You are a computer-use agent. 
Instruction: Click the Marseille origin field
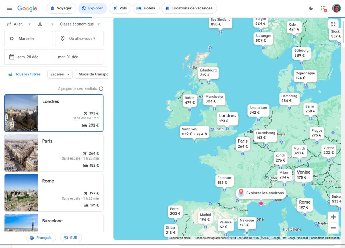pos(29,38)
